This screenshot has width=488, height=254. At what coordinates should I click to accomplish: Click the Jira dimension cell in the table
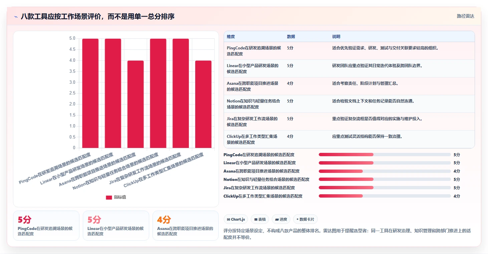pyautogui.click(x=254, y=121)
